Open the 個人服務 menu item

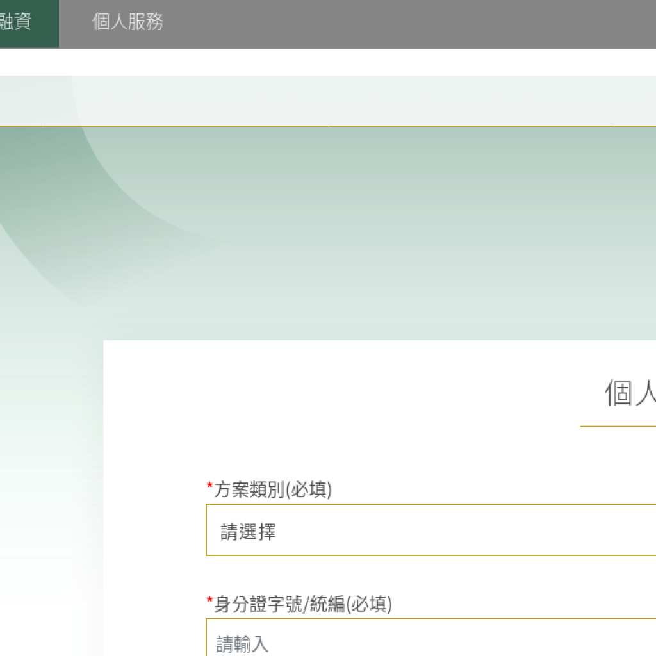point(127,23)
